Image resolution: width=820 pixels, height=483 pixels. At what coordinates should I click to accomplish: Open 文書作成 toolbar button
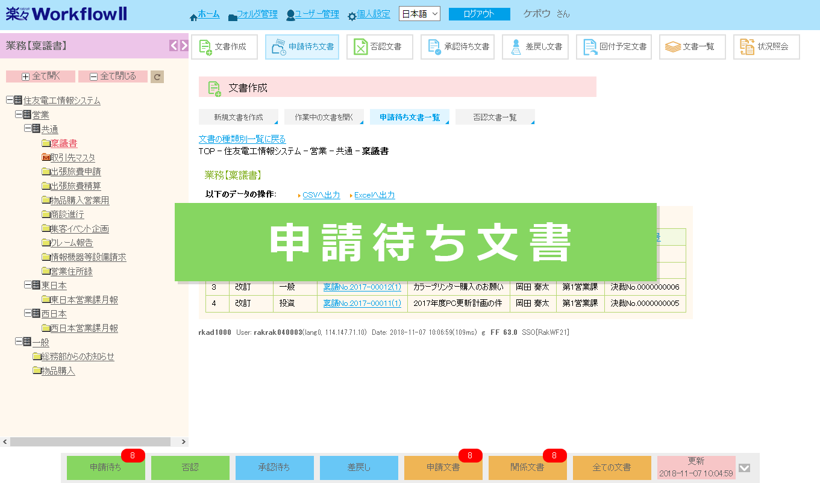click(224, 47)
